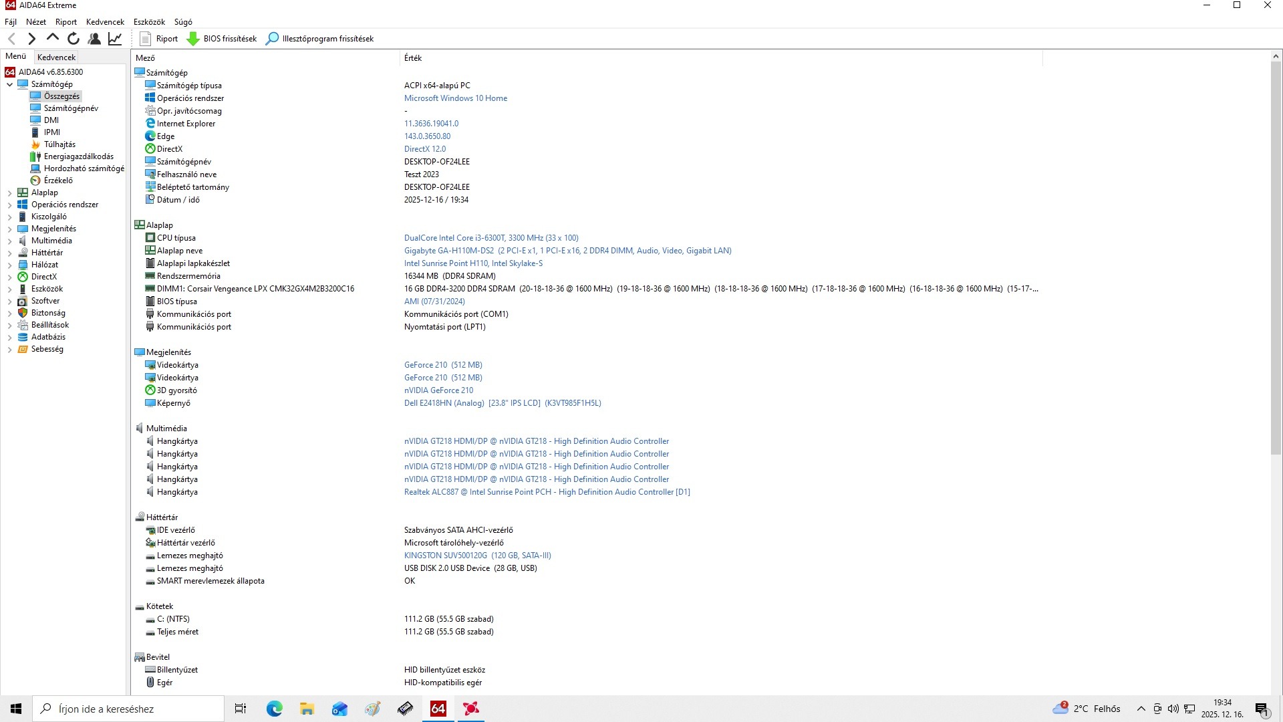Open the graph chart toolbar icon
Viewport: 1283px width, 722px height.
[x=115, y=39]
